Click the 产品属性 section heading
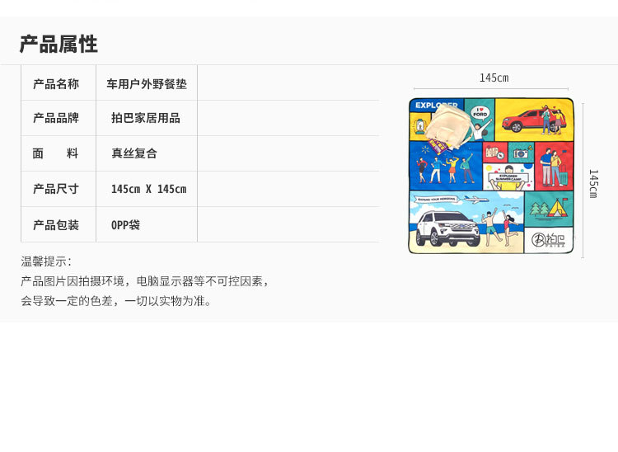Viewport: 618px width, 452px height. (59, 44)
